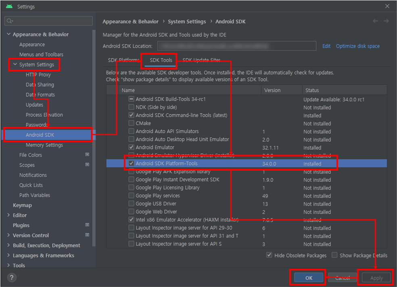This screenshot has height=287, width=397.
Task: Check the CMake checkbox
Action: point(131,123)
